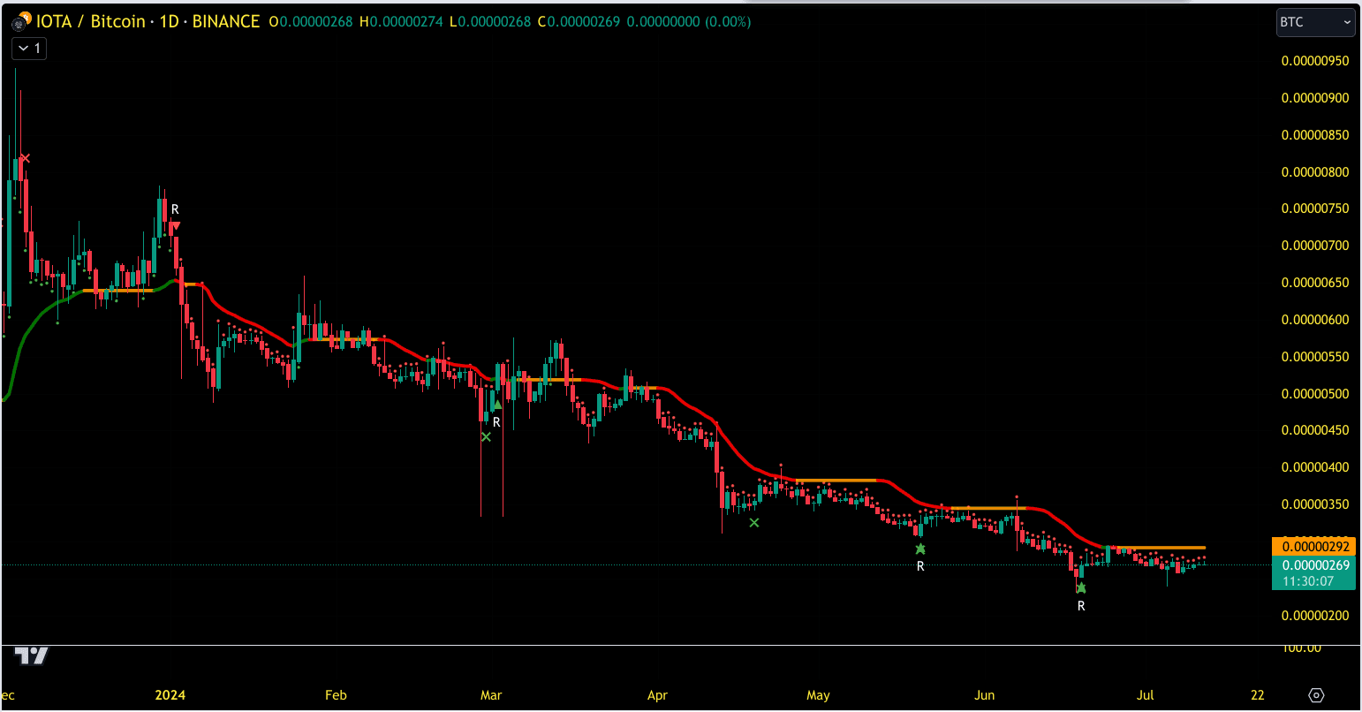Click price axis label 0.00000650
Image resolution: width=1362 pixels, height=712 pixels.
pos(1315,283)
